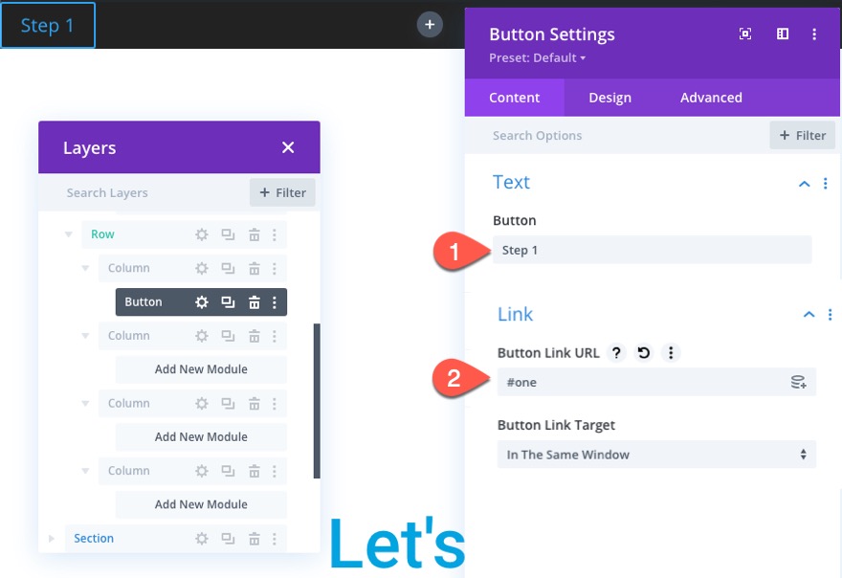This screenshot has width=842, height=578.
Task: Click the Button text field with Step 1
Action: click(652, 250)
